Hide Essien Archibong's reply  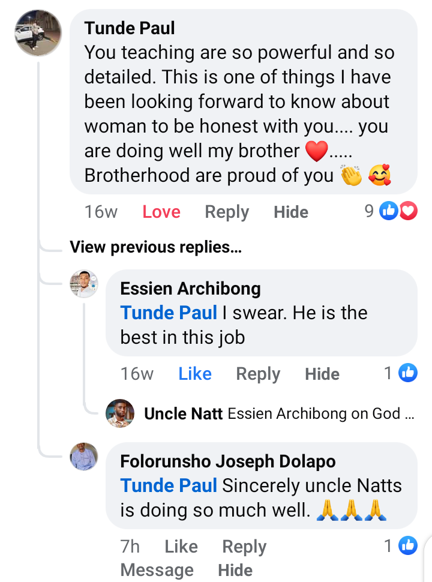(322, 374)
